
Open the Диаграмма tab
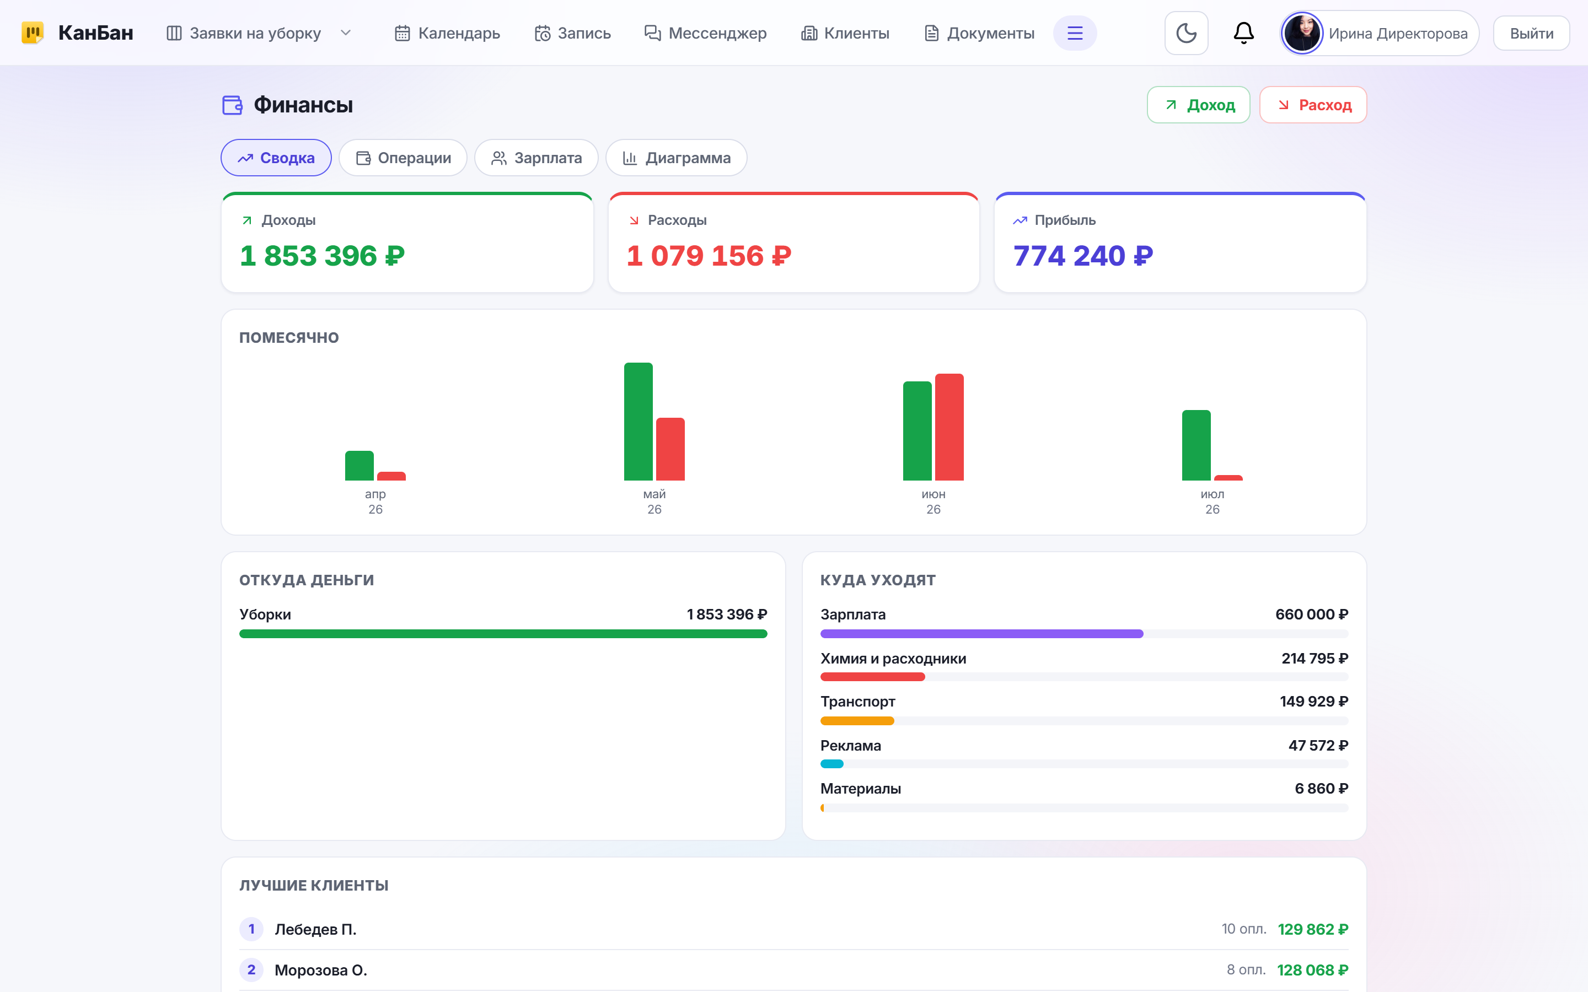click(677, 158)
